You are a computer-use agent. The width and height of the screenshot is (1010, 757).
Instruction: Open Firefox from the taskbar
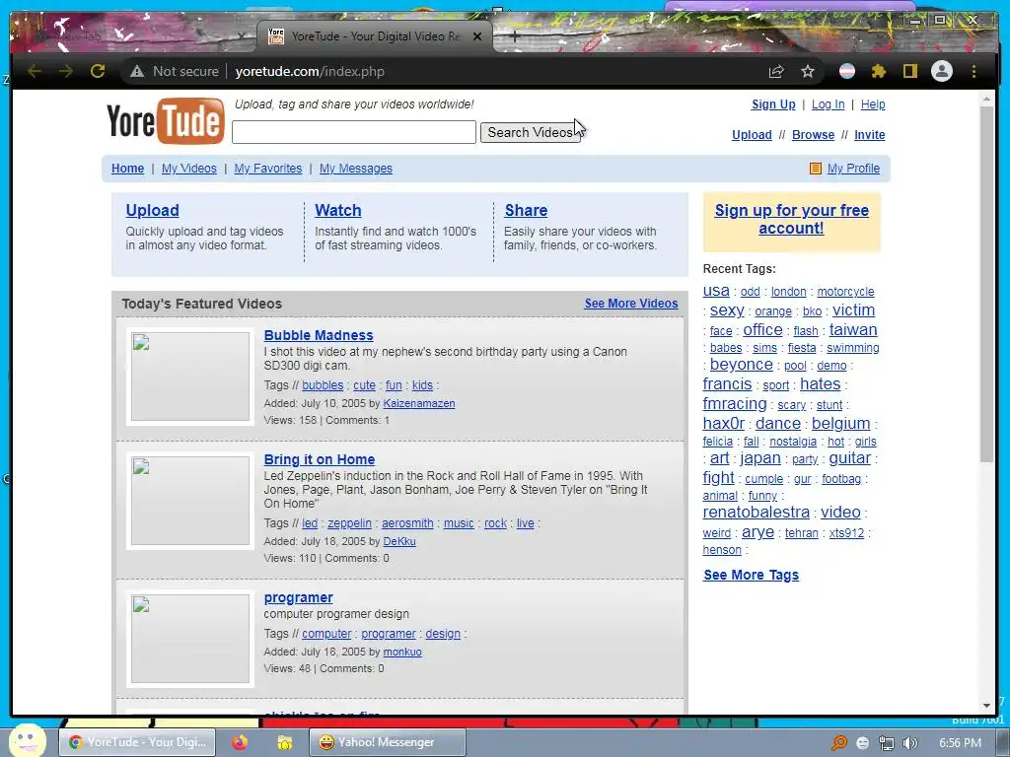(240, 742)
